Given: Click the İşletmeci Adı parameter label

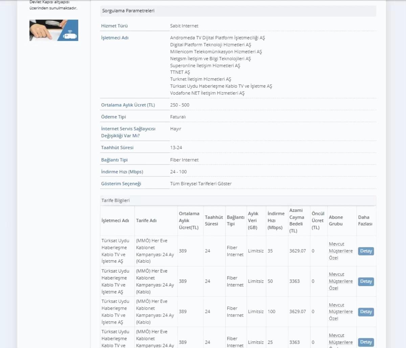Looking at the screenshot, I should coord(115,38).
